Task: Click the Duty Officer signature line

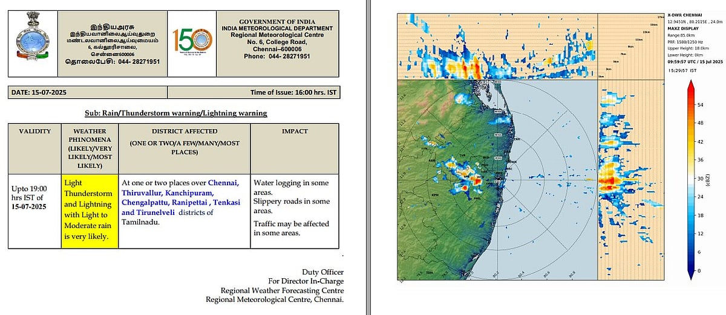Action: coord(323,272)
